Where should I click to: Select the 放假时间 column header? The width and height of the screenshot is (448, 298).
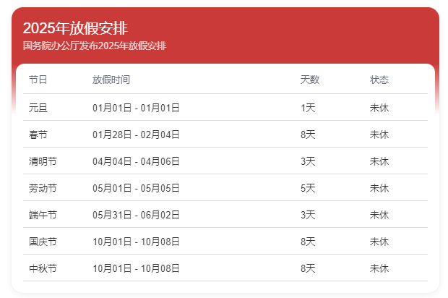coord(111,80)
